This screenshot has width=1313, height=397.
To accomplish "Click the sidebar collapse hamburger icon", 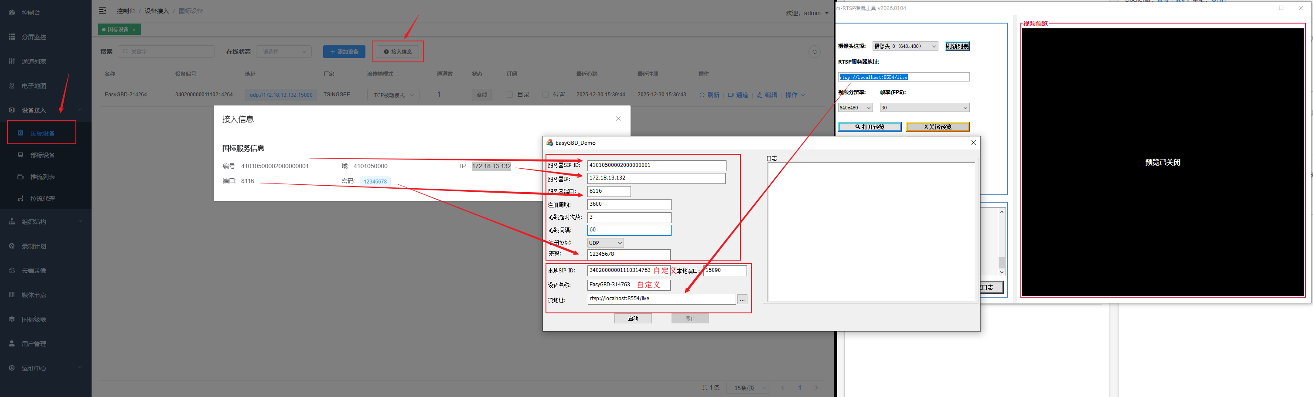I will (102, 11).
